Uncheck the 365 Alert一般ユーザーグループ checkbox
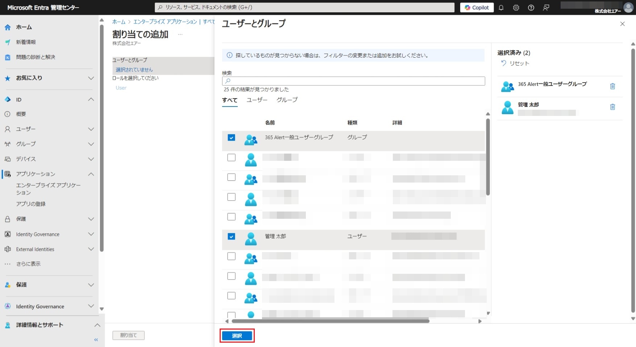 coord(231,138)
